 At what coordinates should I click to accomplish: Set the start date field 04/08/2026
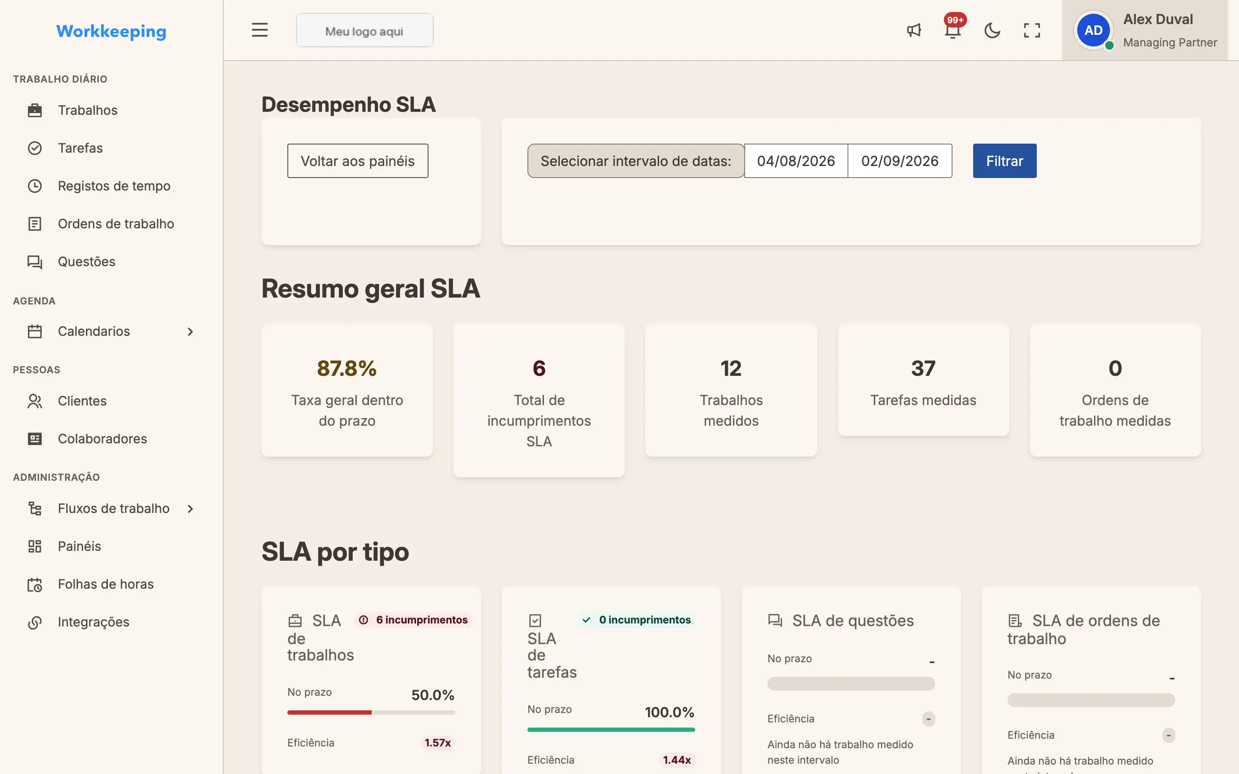coord(795,161)
